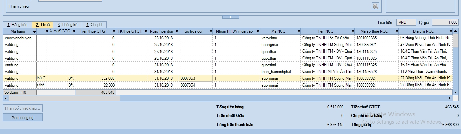Pin the Nhóm HHDV mua vào column
The image size is (461, 134).
tap(257, 31)
